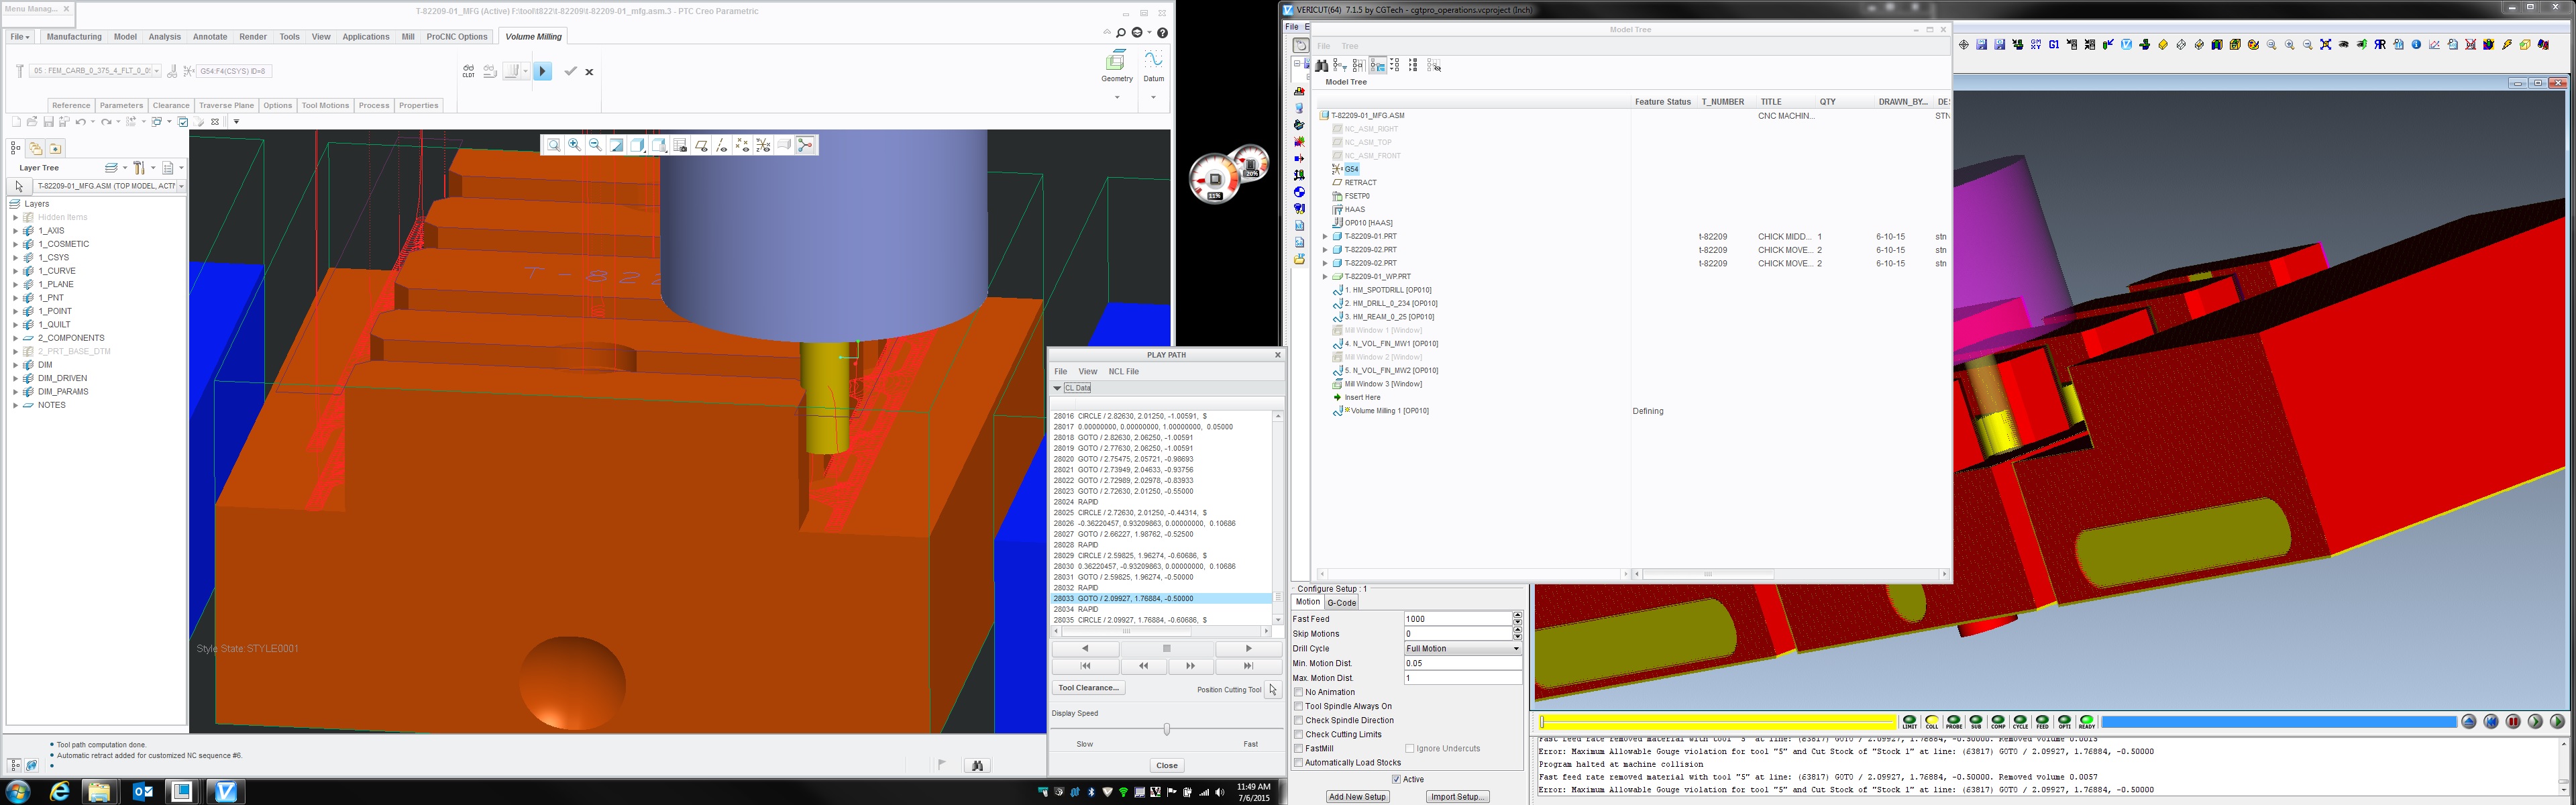
Task: Expand the 1_AXIS layer node
Action: [15, 231]
